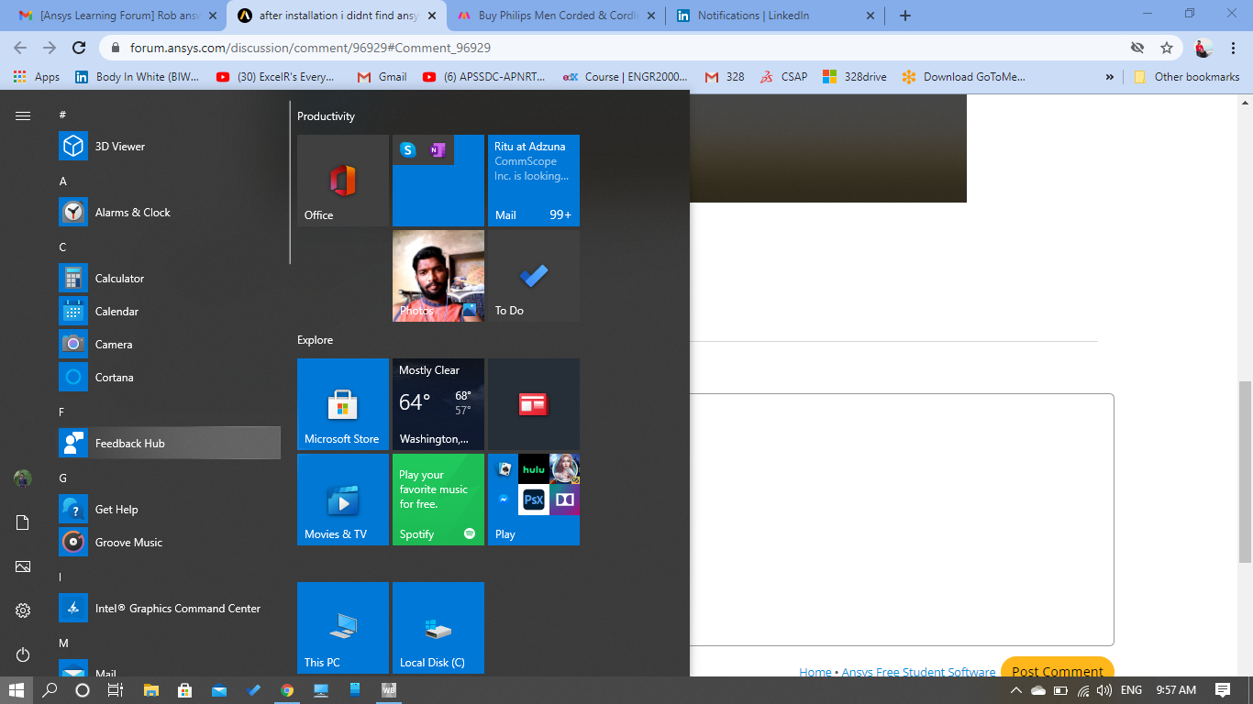Open the Mail tile showing 99+
The image size is (1253, 704).
click(534, 181)
